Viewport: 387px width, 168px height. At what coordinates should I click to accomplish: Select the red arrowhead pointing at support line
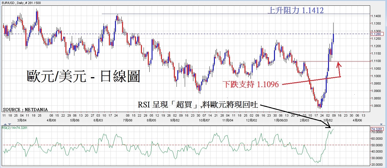pos(339,64)
